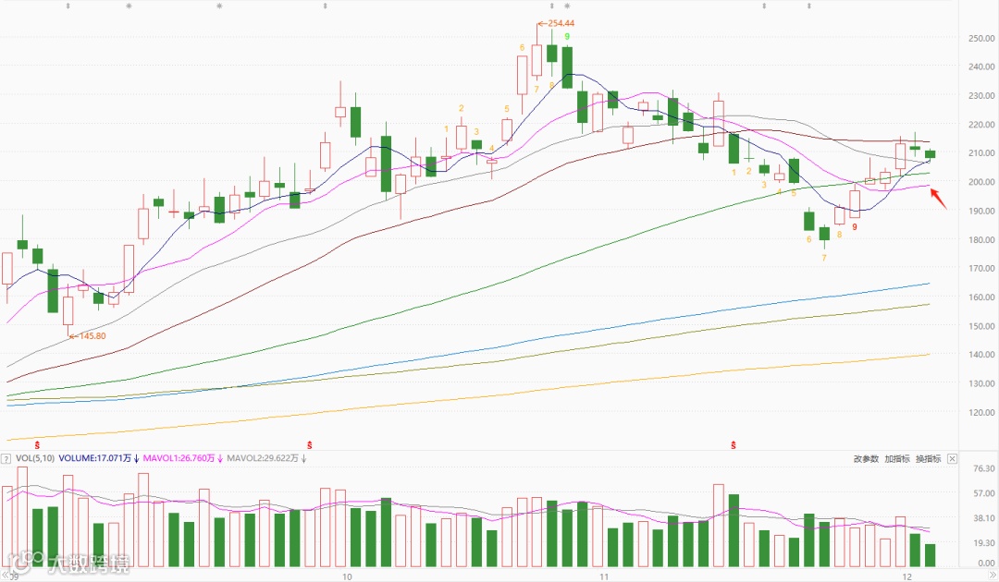The image size is (999, 582).
Task: Click 改参数 to edit indicator parameters
Action: point(866,458)
